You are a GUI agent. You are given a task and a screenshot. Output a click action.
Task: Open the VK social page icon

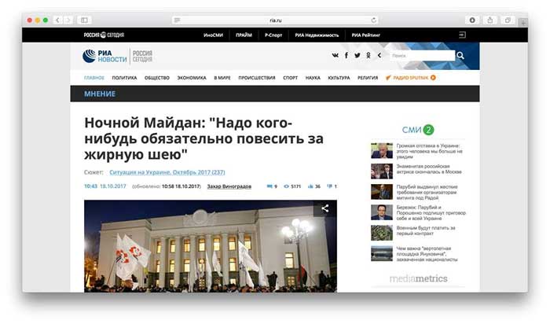335,56
